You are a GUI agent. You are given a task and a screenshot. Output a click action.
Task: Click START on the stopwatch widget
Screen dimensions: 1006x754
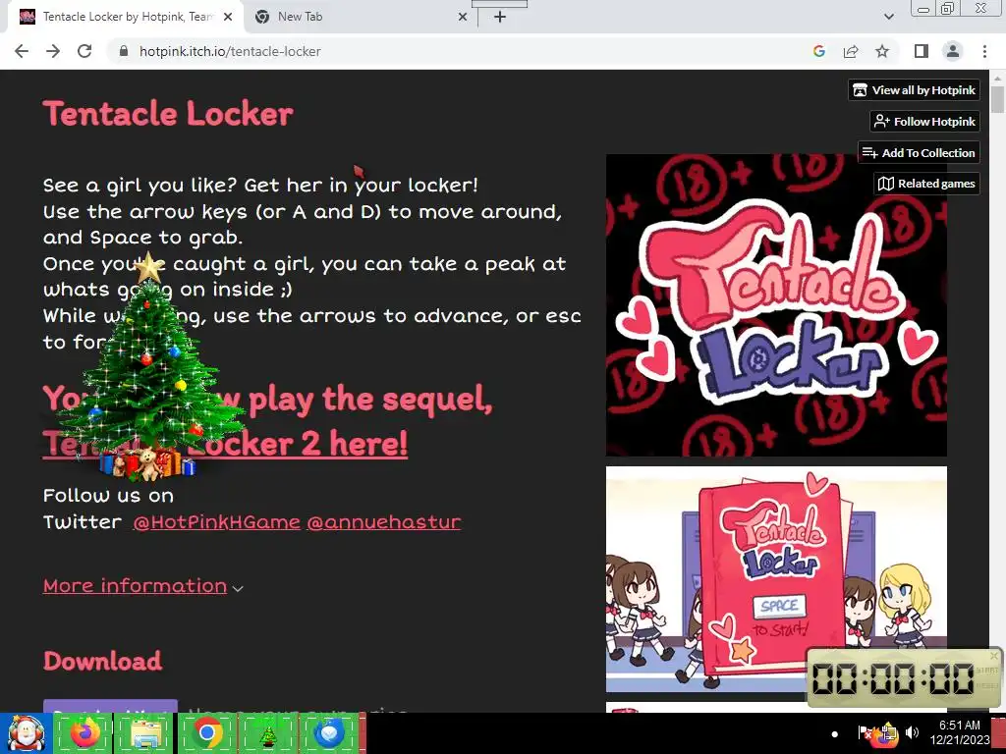[x=986, y=670]
